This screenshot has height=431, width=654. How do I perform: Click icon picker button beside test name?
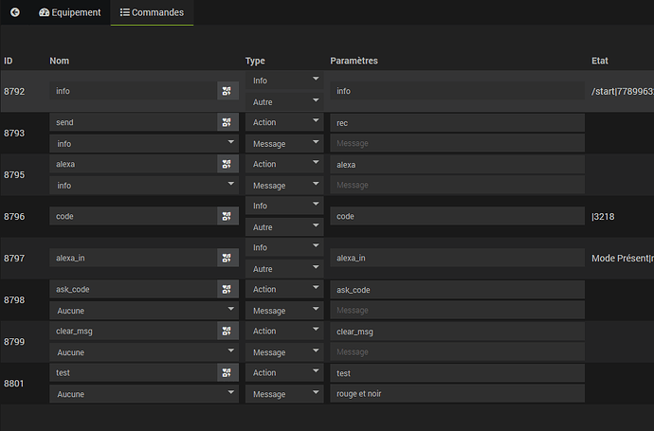point(227,372)
